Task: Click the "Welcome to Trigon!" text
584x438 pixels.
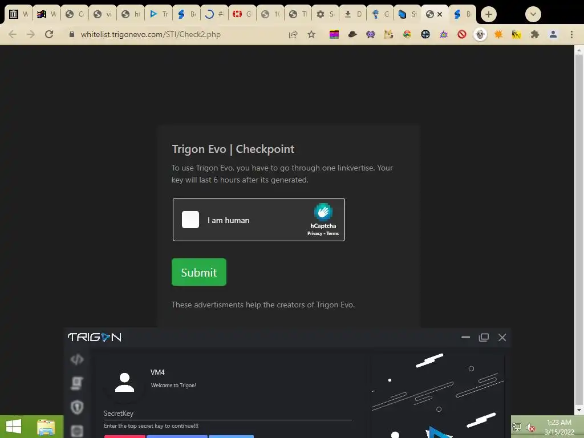Action: (x=173, y=386)
